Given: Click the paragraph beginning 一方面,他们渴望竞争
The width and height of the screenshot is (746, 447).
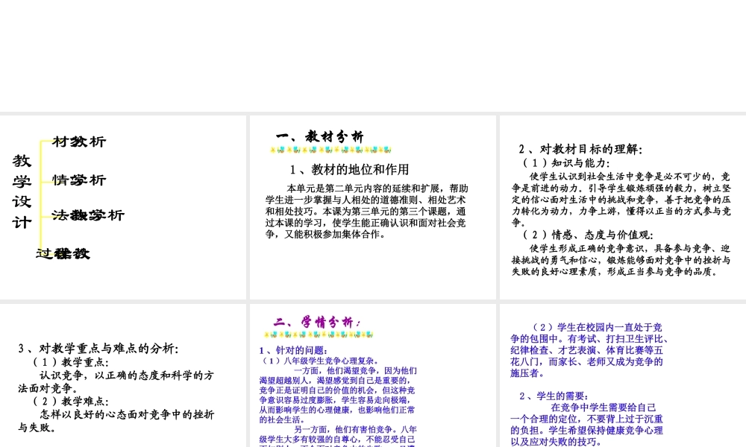Looking at the screenshot, I should coord(338,395).
